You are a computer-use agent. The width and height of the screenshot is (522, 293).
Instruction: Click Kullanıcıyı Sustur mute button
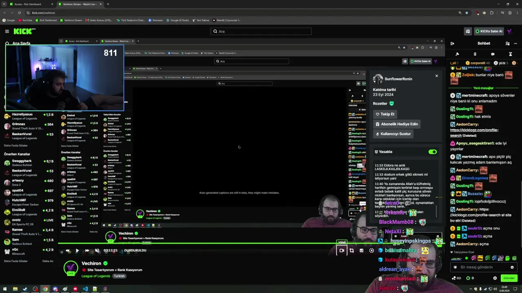tap(393, 134)
